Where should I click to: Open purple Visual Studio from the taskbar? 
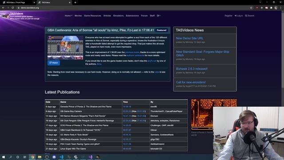pyautogui.click(x=91, y=157)
